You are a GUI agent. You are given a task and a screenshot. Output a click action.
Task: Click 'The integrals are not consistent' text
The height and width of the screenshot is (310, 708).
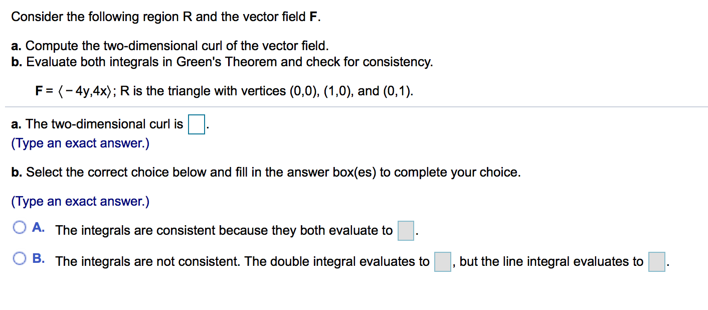(148, 262)
